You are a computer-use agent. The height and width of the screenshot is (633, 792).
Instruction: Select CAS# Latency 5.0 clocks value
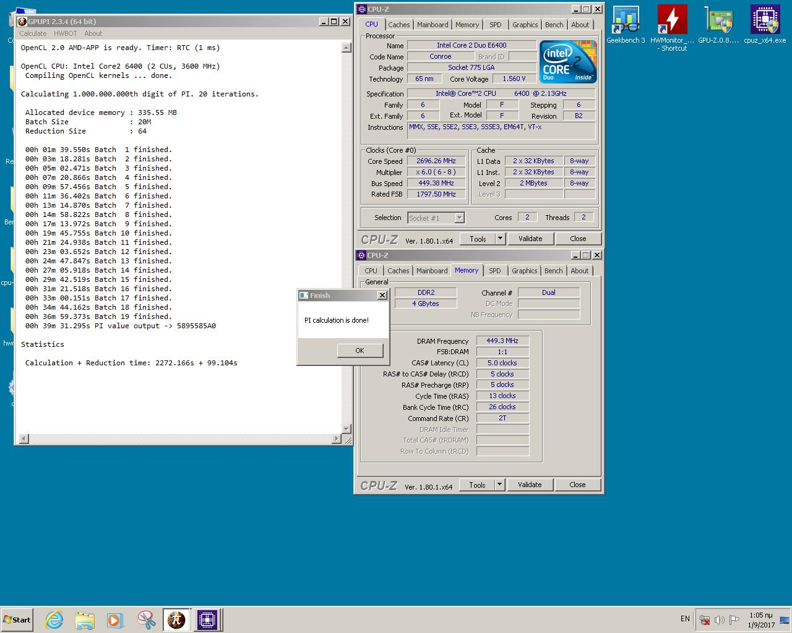coord(502,363)
